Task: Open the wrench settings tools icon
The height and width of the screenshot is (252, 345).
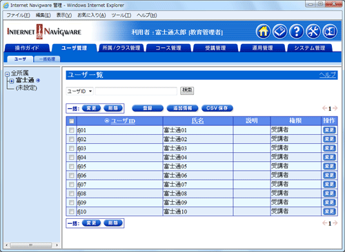Action: (x=313, y=32)
